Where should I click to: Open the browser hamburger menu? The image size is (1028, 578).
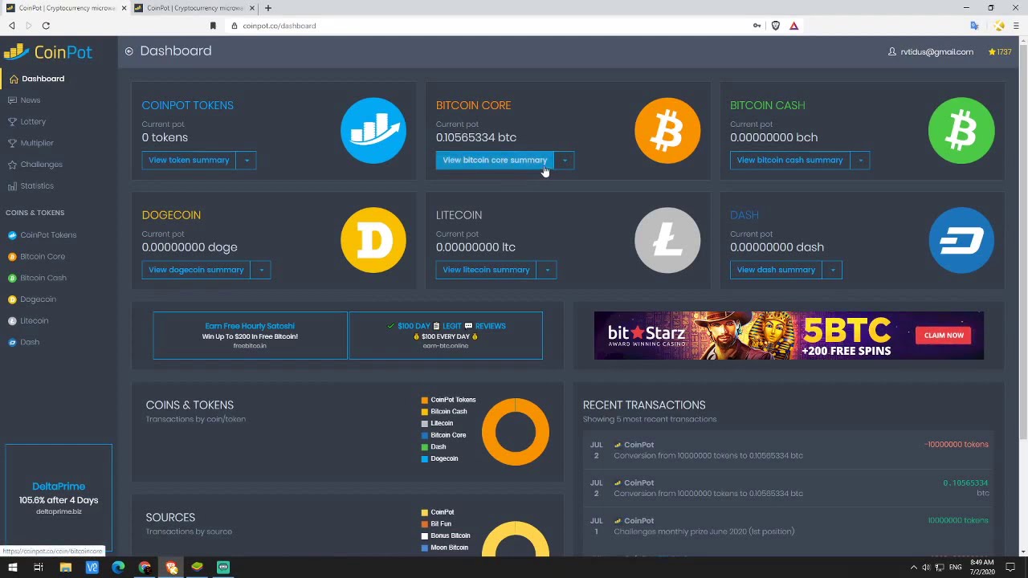coord(1016,26)
